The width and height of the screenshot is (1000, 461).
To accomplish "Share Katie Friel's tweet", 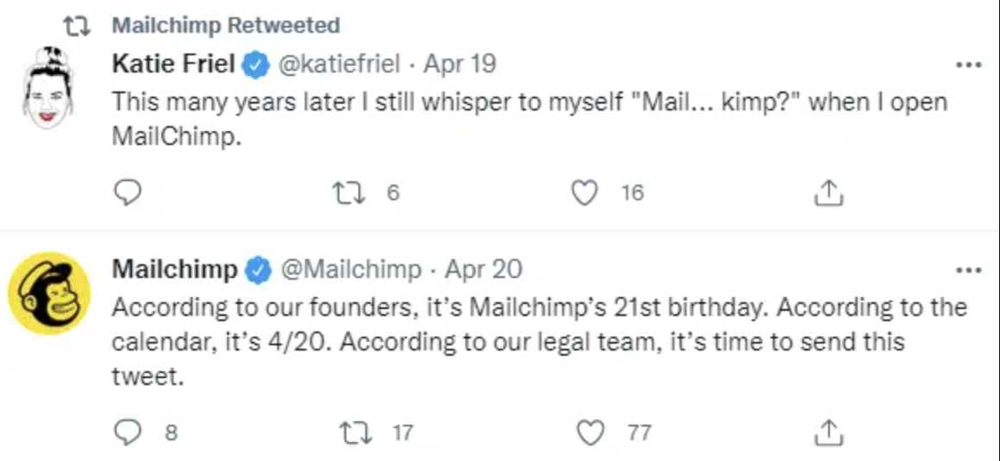I will click(828, 193).
